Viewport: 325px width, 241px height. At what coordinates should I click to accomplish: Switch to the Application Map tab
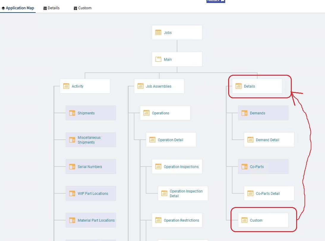pyautogui.click(x=18, y=8)
